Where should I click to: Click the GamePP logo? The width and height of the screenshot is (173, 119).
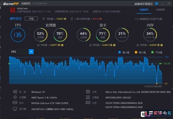point(11,4)
